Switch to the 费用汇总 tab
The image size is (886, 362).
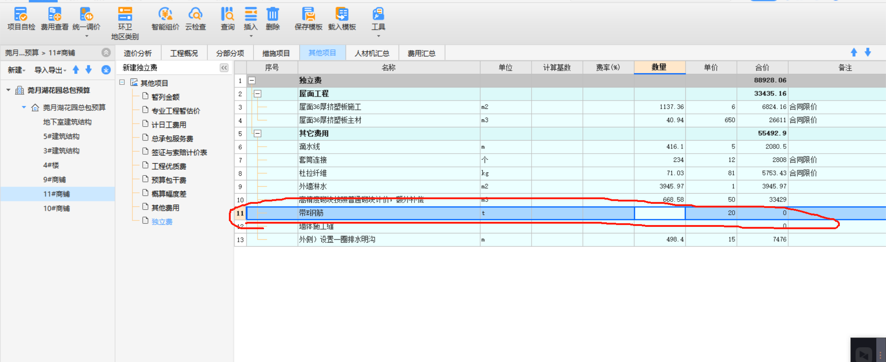421,53
